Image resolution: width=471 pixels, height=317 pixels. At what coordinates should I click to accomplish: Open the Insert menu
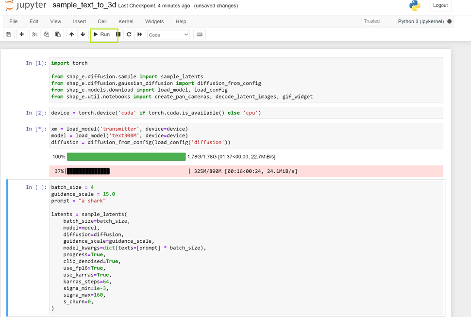[79, 22]
